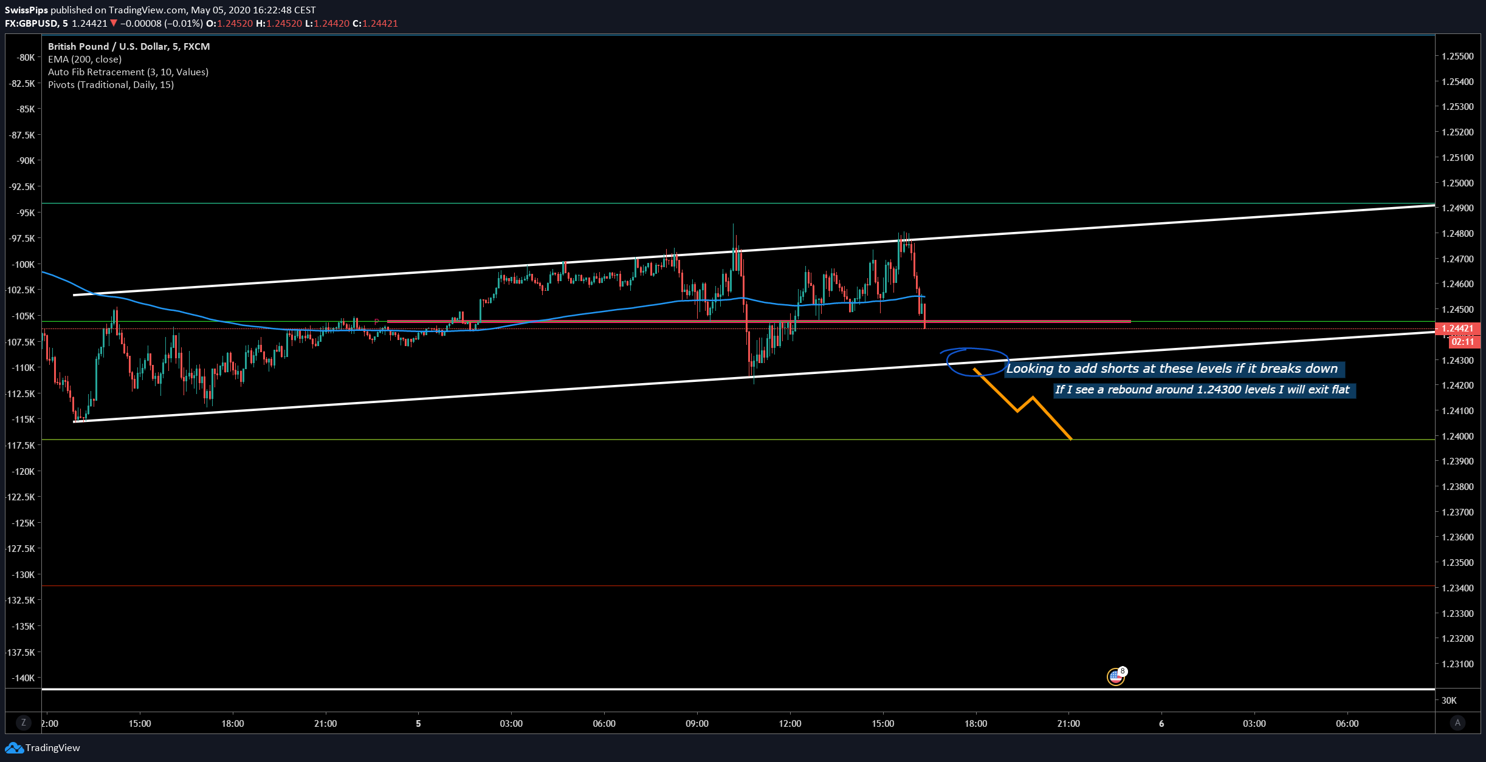This screenshot has height=762, width=1486.
Task: Click the date 5 label on the time axis
Action: [418, 723]
